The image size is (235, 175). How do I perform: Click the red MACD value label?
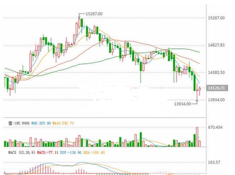tap(48, 152)
